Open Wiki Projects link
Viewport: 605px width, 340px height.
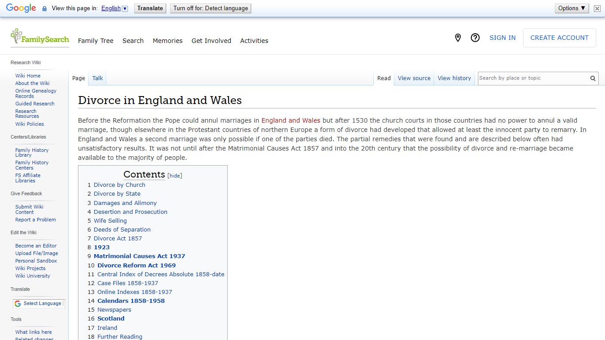point(31,268)
